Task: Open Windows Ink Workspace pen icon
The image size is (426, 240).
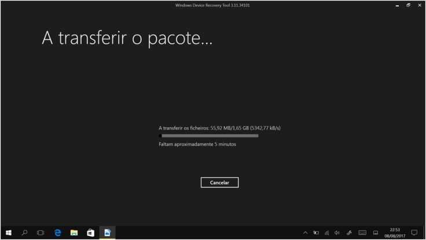Action: point(348,233)
